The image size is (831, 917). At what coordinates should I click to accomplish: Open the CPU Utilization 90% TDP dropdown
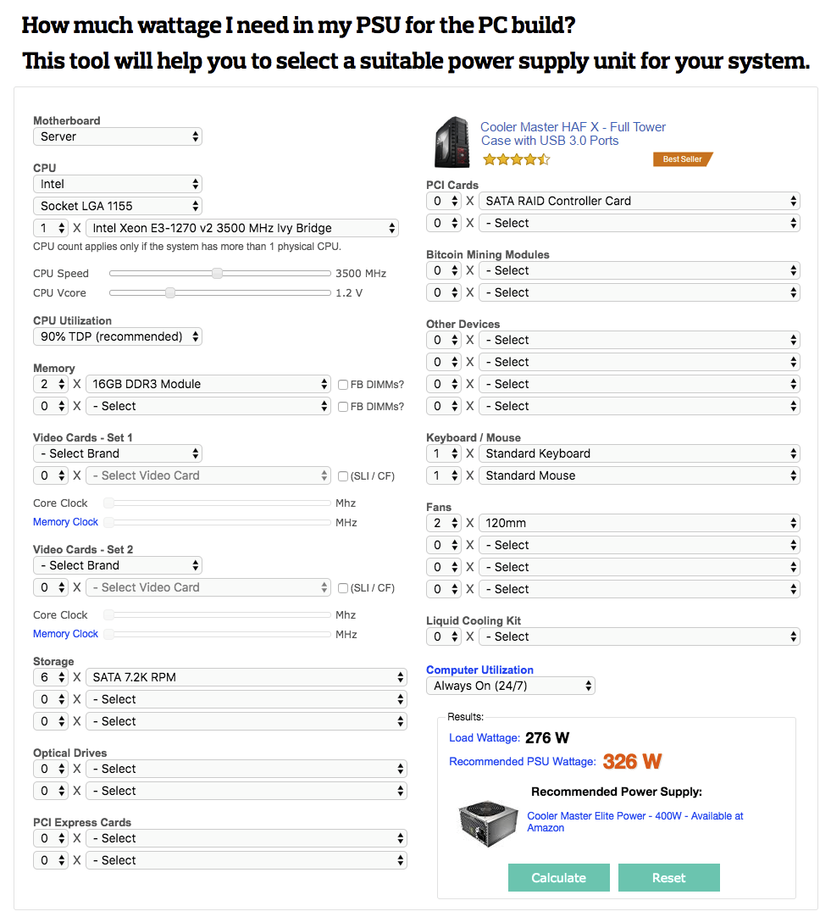tap(118, 336)
